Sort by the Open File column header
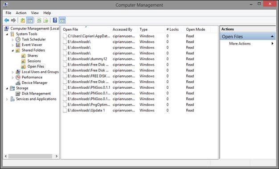279x169 pixels. pos(86,29)
